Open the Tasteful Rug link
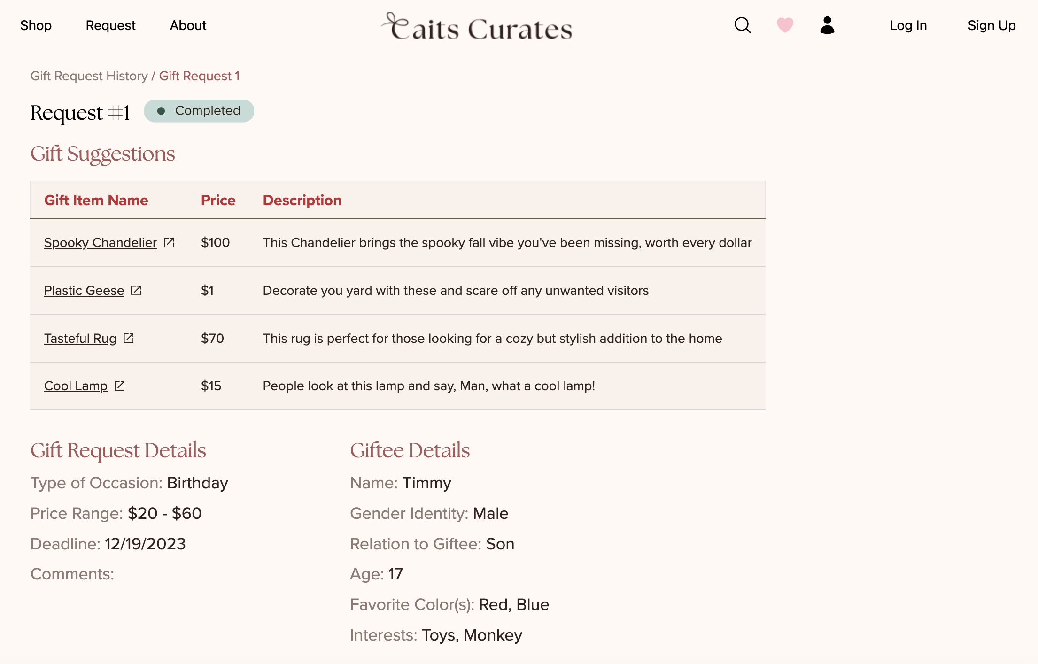This screenshot has width=1038, height=664. click(80, 338)
